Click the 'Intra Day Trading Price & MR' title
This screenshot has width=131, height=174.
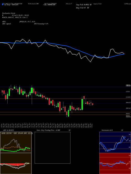48,130
